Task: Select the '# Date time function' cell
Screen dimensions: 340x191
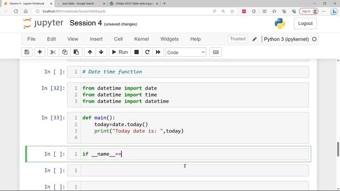Action: pos(188,72)
